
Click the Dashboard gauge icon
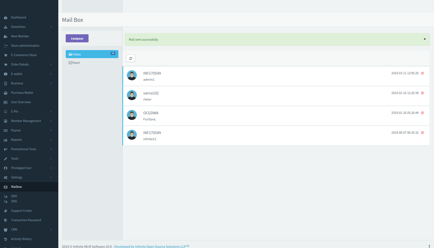pos(5,17)
